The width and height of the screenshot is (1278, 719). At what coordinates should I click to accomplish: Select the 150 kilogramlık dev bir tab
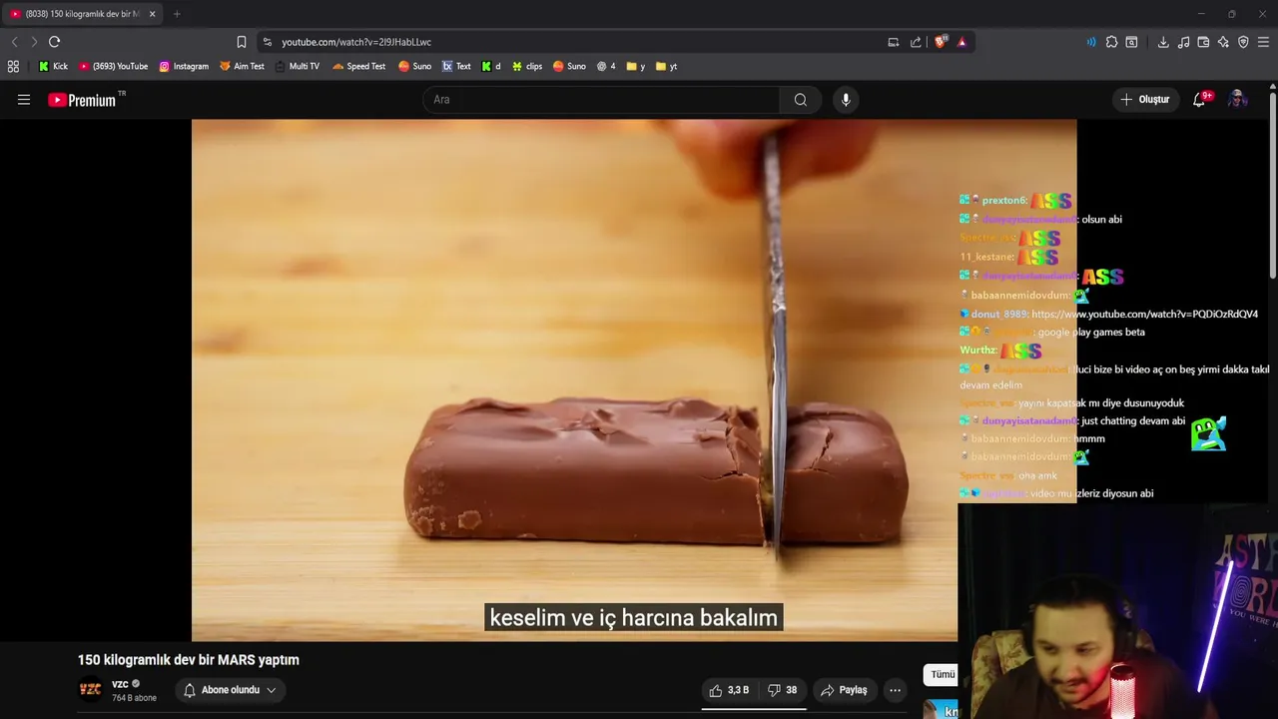(83, 14)
